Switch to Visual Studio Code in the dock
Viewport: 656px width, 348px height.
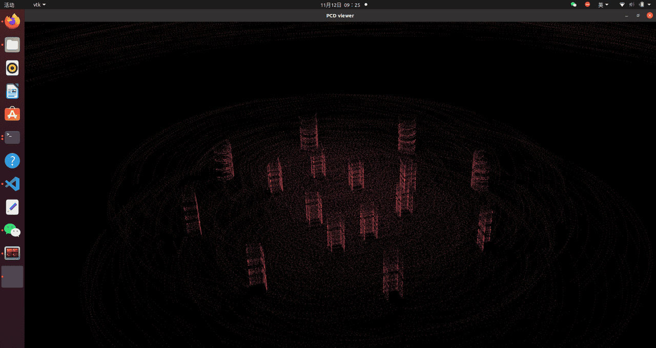pos(12,184)
